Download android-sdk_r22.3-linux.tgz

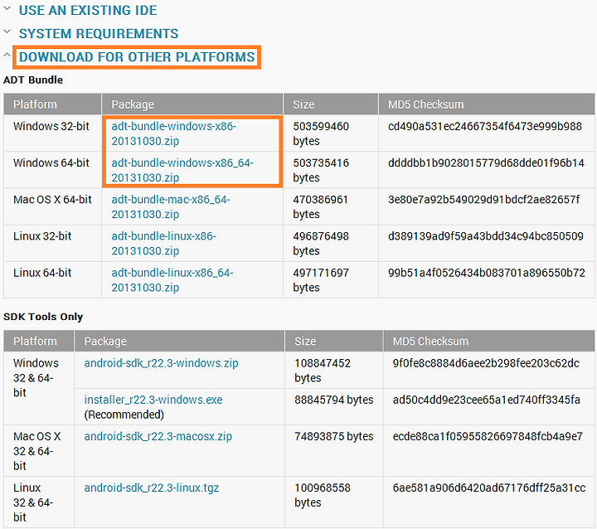[x=152, y=488]
